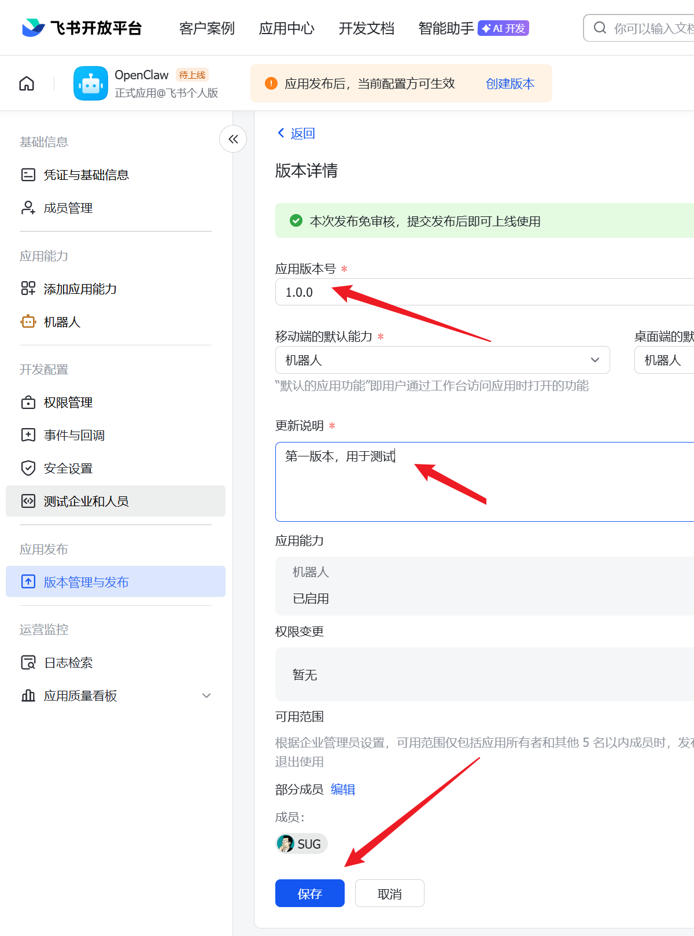694x936 pixels.
Task: Click the Feishu Open Platform logo
Action: [x=82, y=28]
